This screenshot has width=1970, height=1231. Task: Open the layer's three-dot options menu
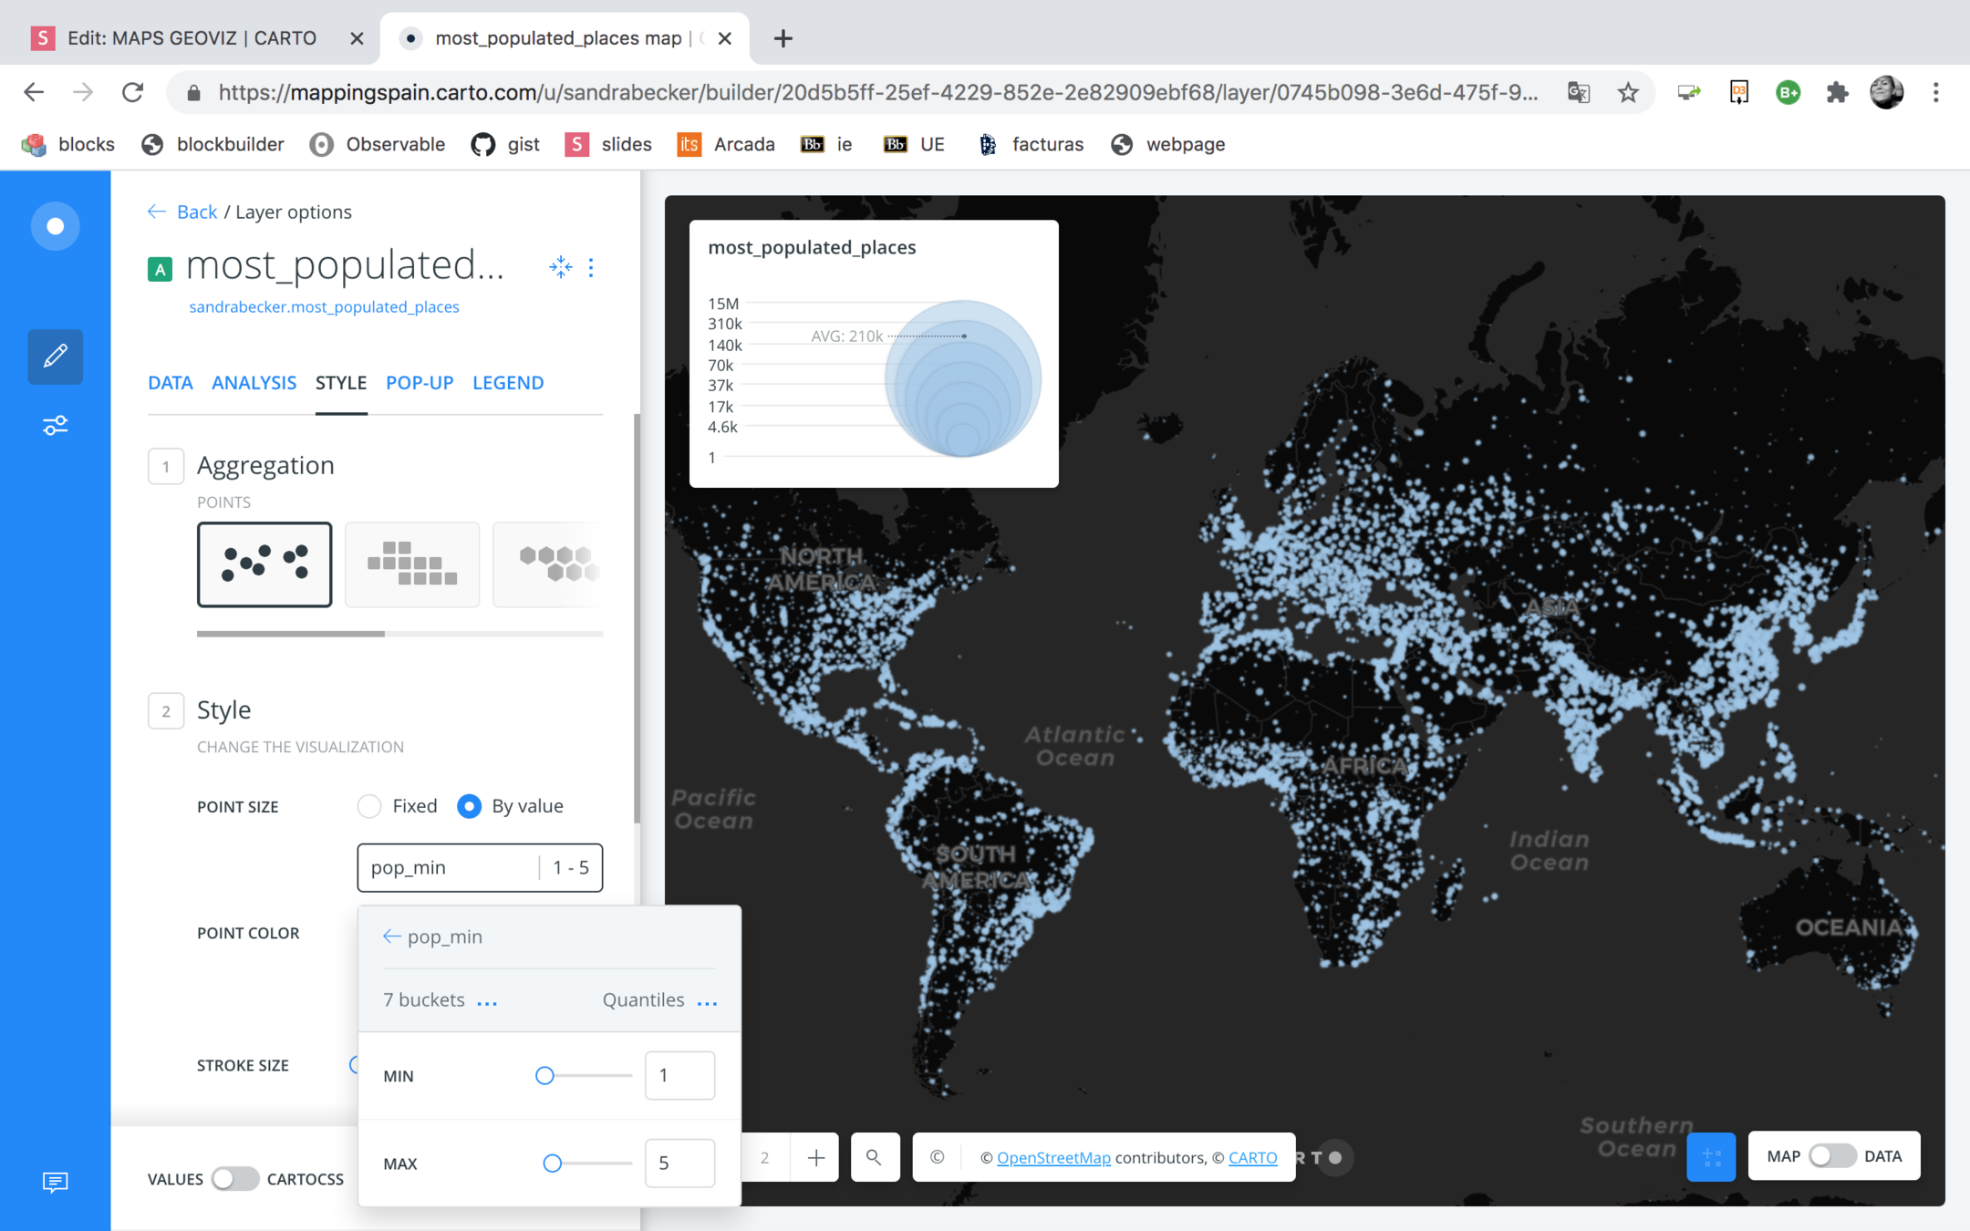coord(592,267)
